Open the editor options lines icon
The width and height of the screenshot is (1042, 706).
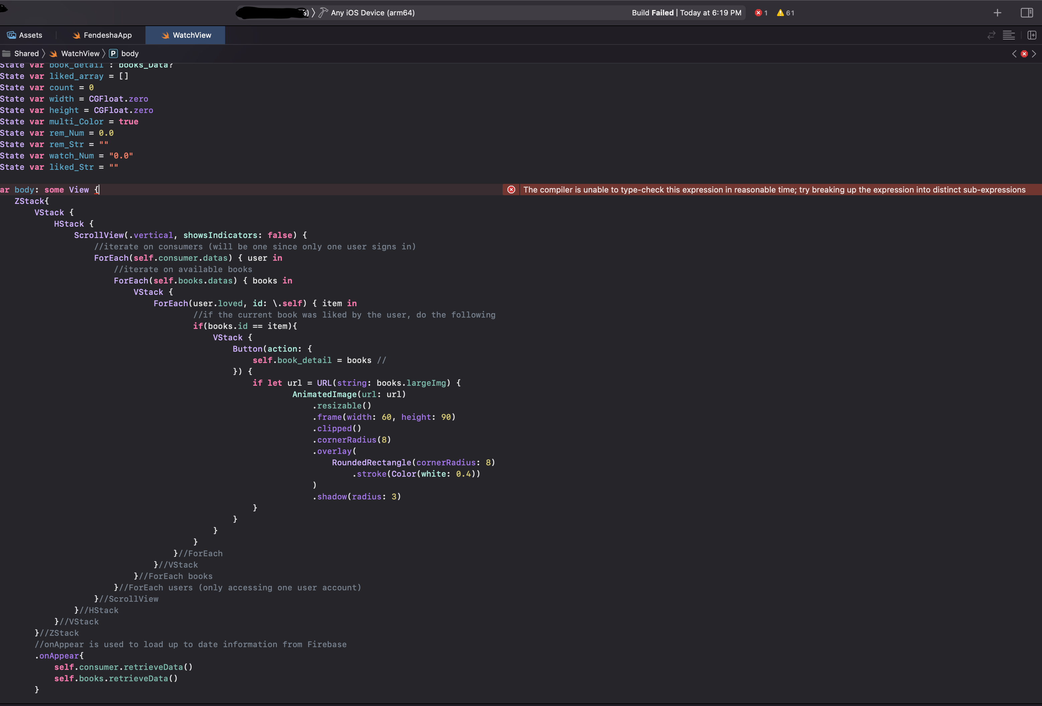pos(1008,35)
